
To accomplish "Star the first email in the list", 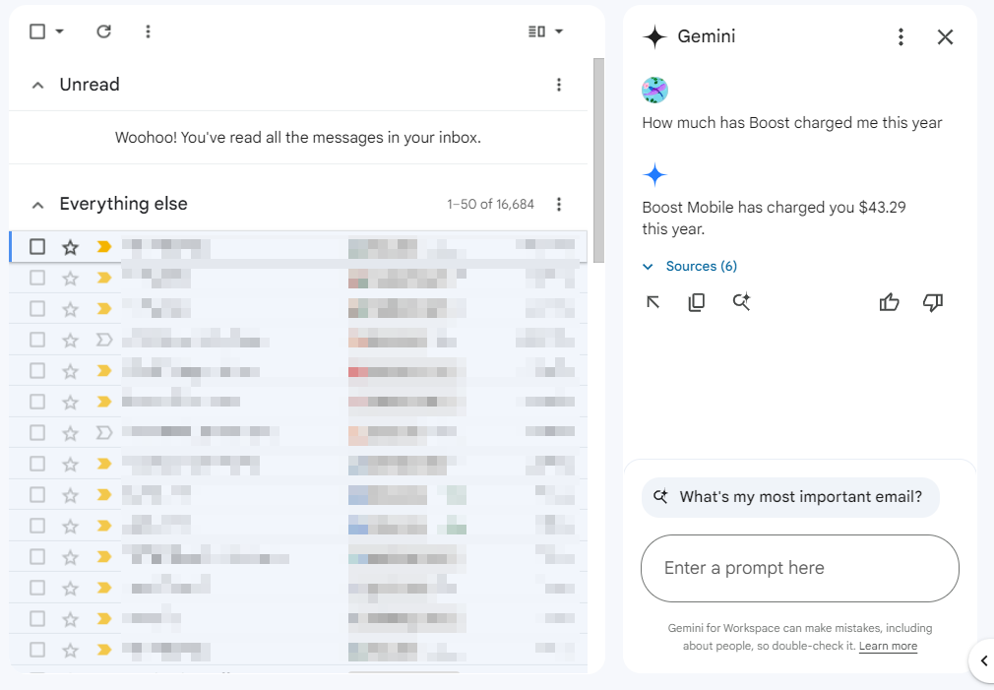I will (x=70, y=246).
